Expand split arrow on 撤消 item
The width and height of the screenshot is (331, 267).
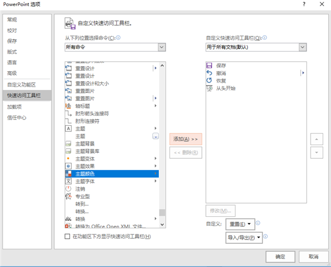(303, 73)
